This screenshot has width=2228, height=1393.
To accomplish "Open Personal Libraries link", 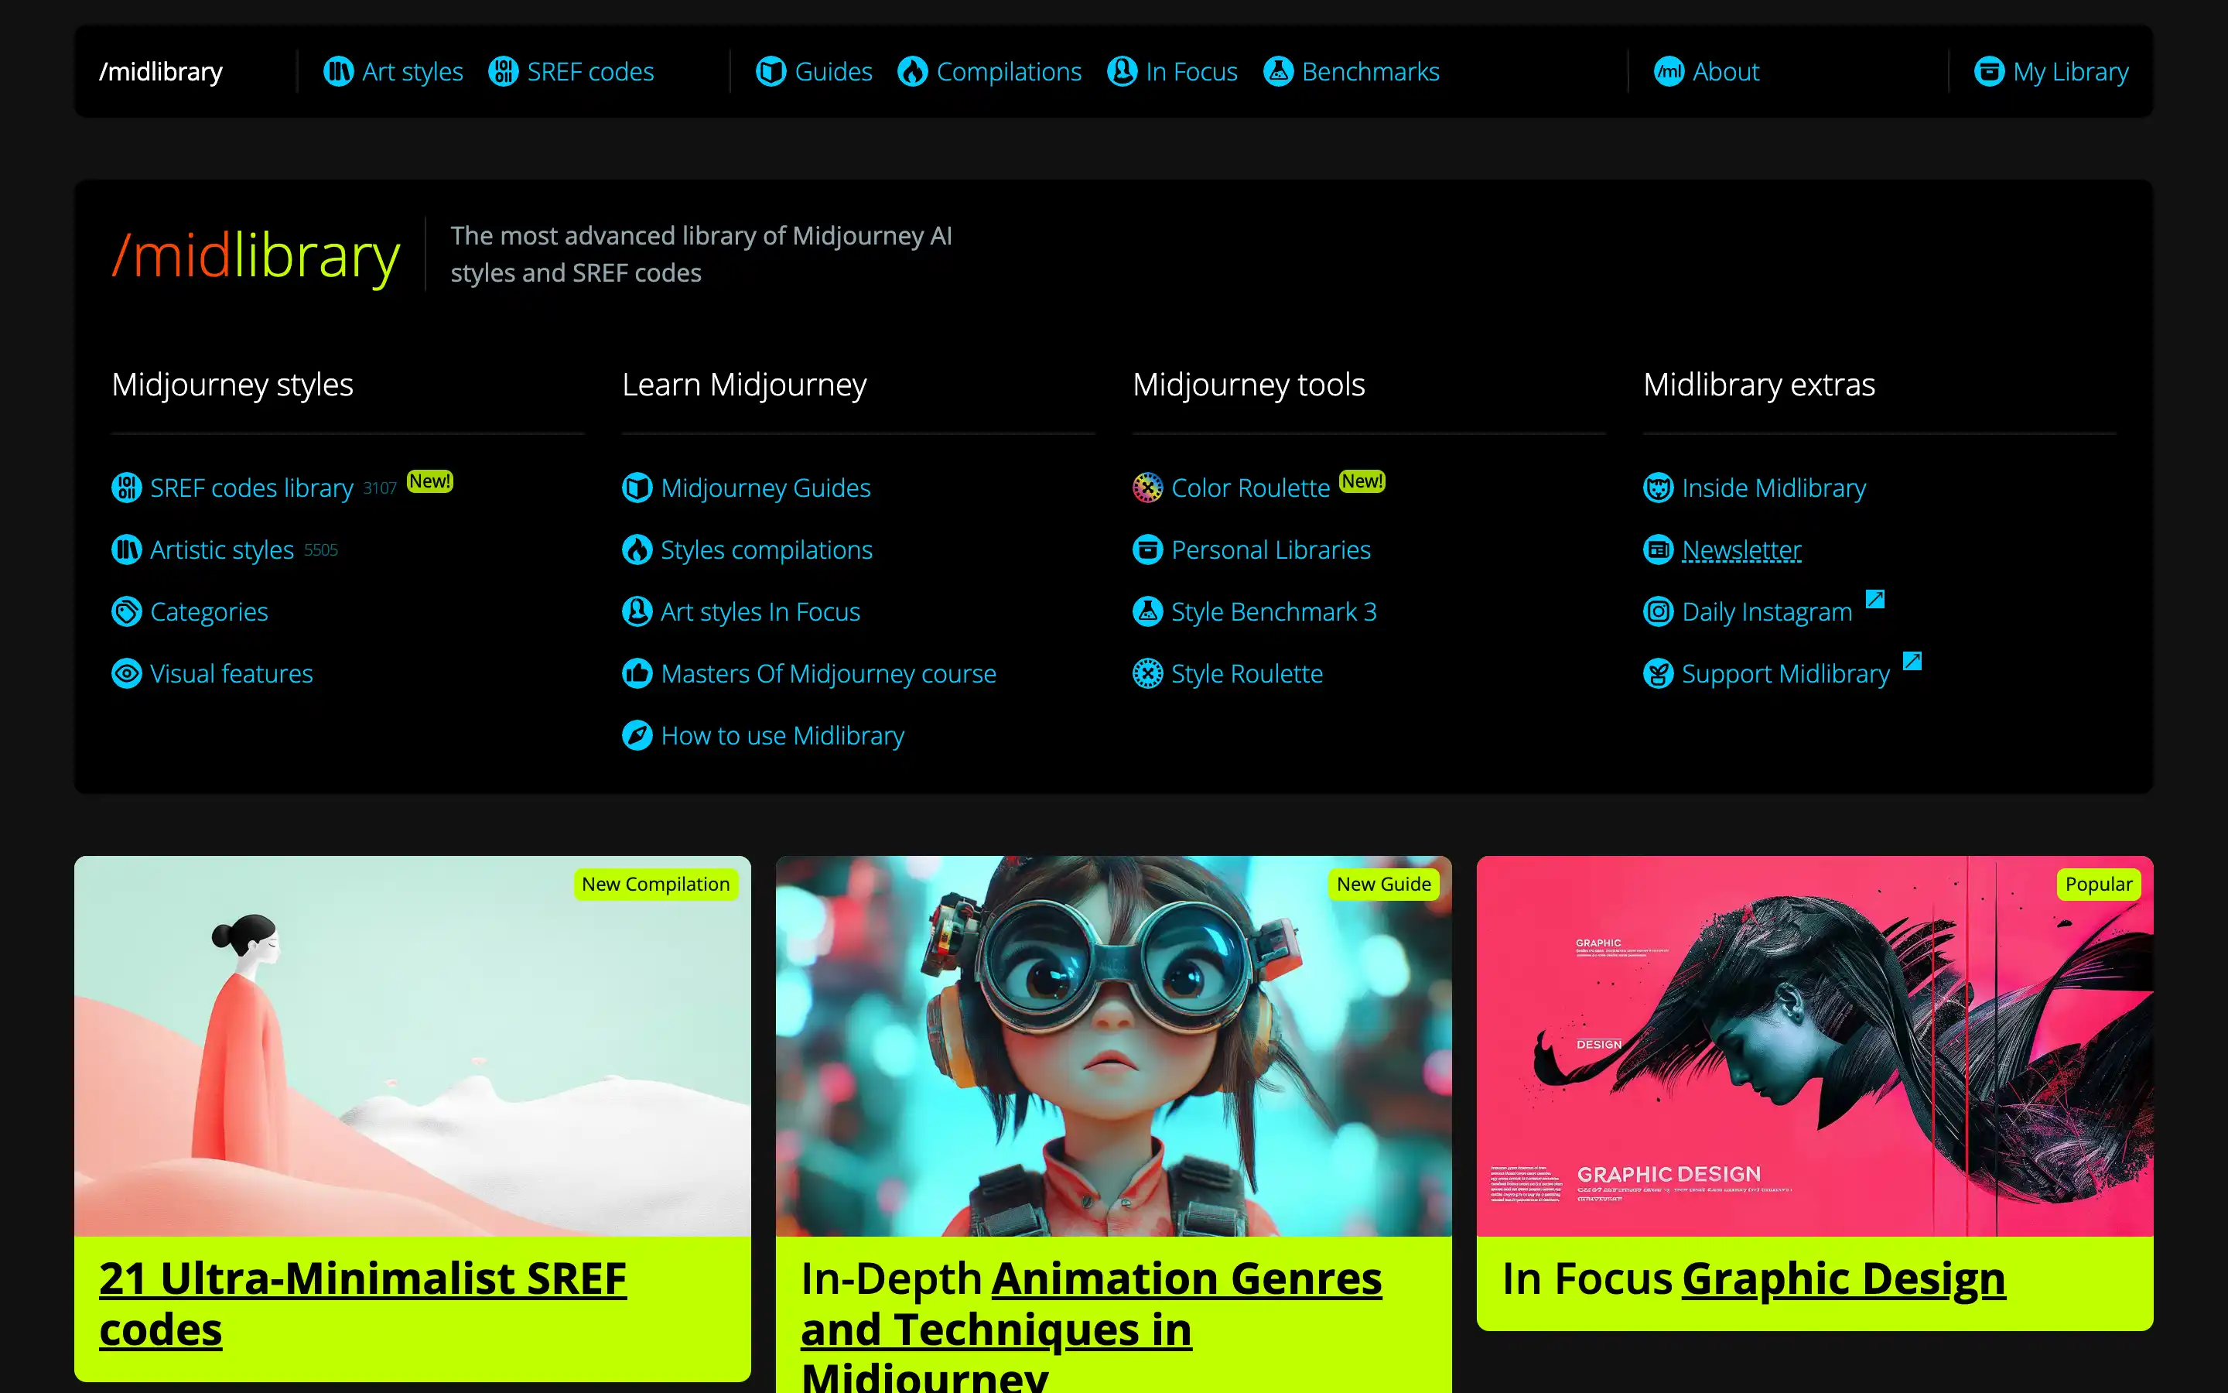I will point(1270,550).
